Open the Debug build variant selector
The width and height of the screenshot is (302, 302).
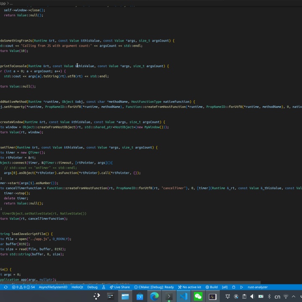pyautogui.click(x=92, y=287)
